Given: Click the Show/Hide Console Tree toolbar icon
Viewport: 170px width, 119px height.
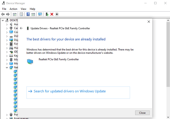Looking at the screenshot, I should 14,14.
